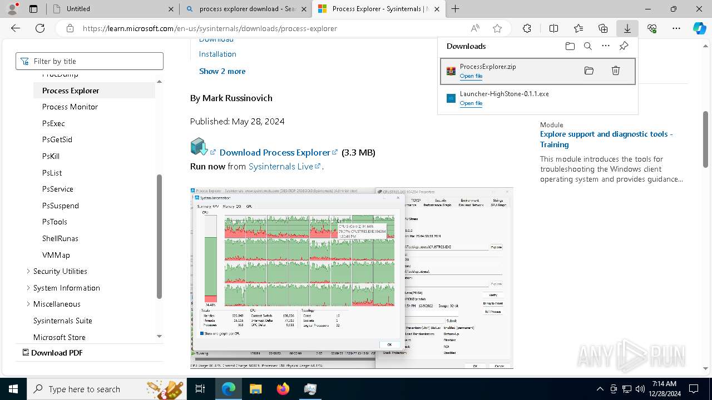Screen dimensions: 712x400
Task: Open Browser essentials icon
Action: pyautogui.click(x=652, y=28)
